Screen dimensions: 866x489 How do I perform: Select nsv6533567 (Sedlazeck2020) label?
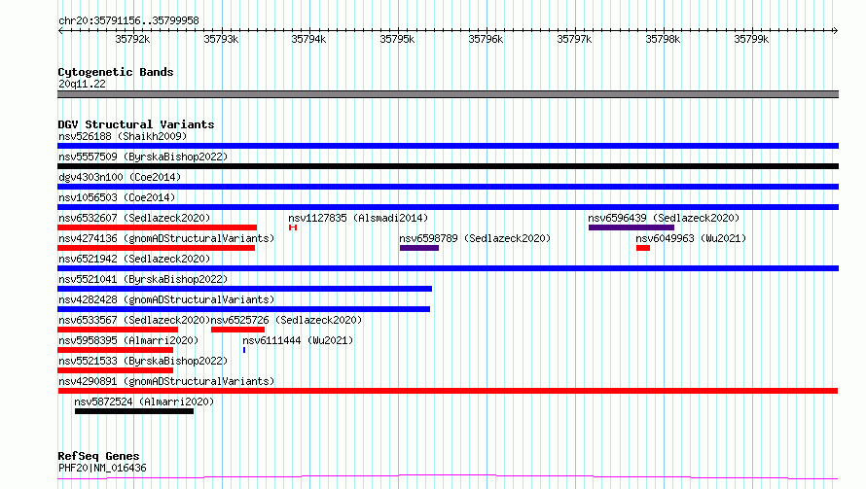[134, 320]
